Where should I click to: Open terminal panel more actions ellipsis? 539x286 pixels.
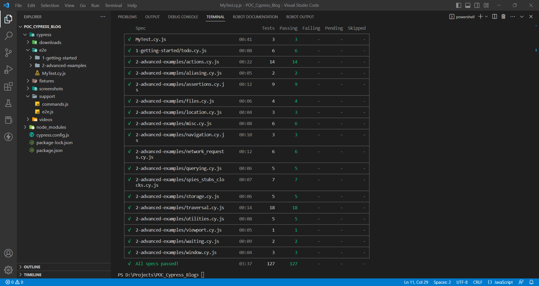(x=513, y=17)
